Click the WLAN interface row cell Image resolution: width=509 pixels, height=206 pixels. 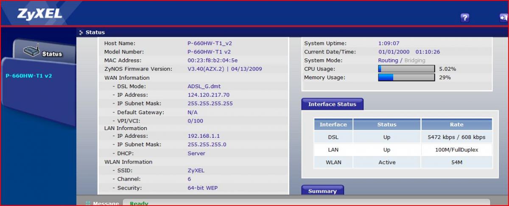333,162
